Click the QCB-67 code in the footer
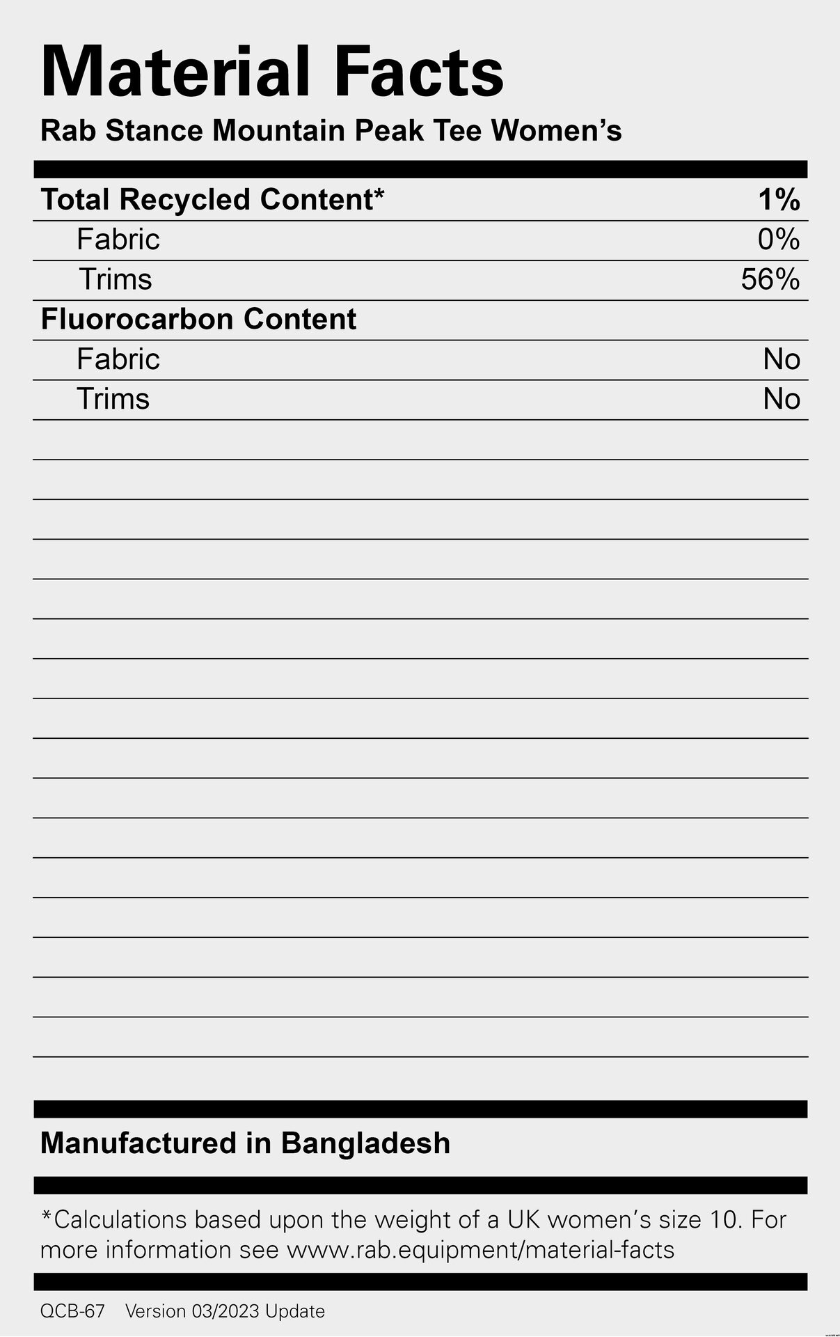 tap(72, 1311)
